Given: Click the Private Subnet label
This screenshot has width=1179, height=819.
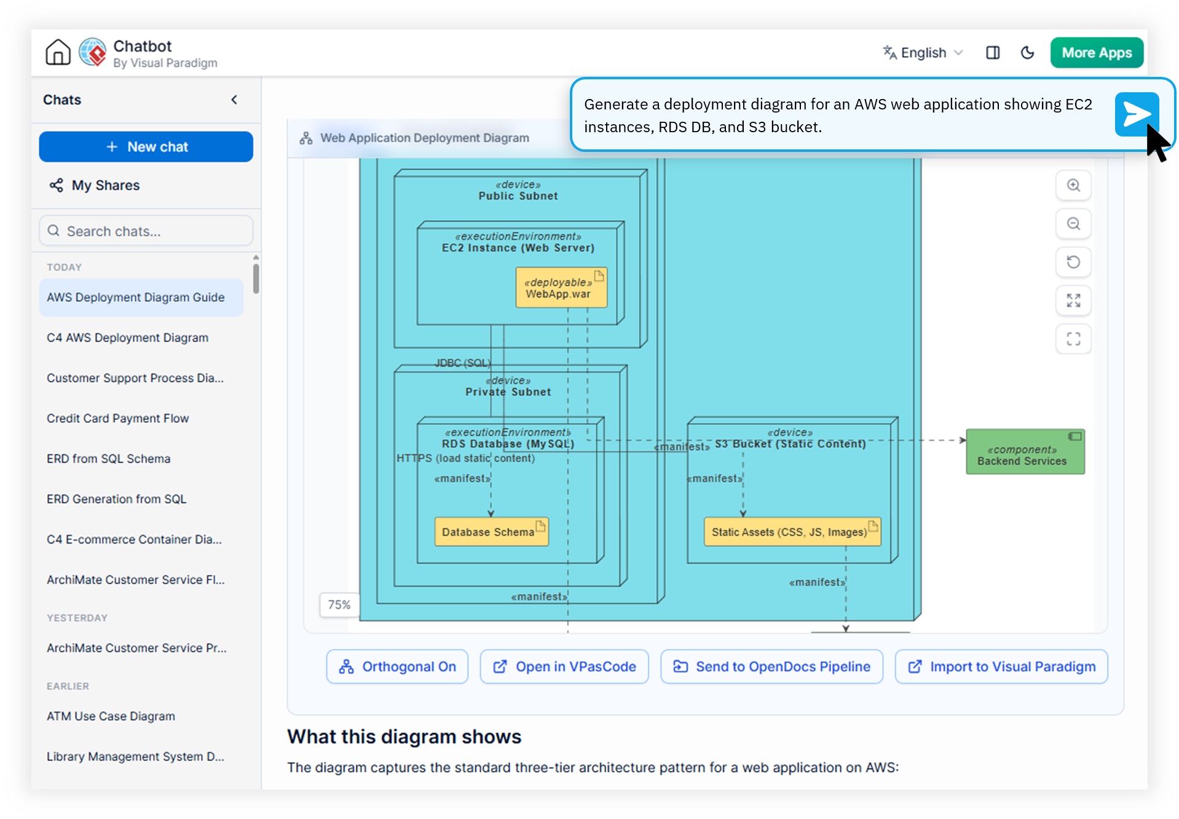Looking at the screenshot, I should pos(508,392).
